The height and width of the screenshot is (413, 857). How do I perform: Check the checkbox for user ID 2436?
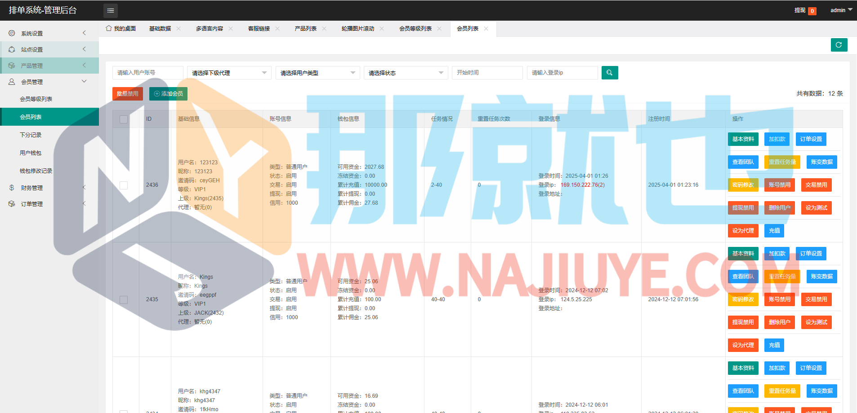(x=124, y=185)
